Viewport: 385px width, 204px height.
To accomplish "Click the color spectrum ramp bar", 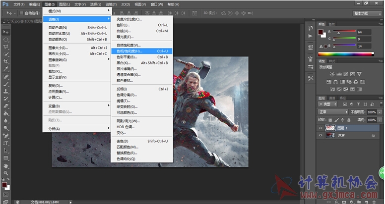I will (346, 54).
